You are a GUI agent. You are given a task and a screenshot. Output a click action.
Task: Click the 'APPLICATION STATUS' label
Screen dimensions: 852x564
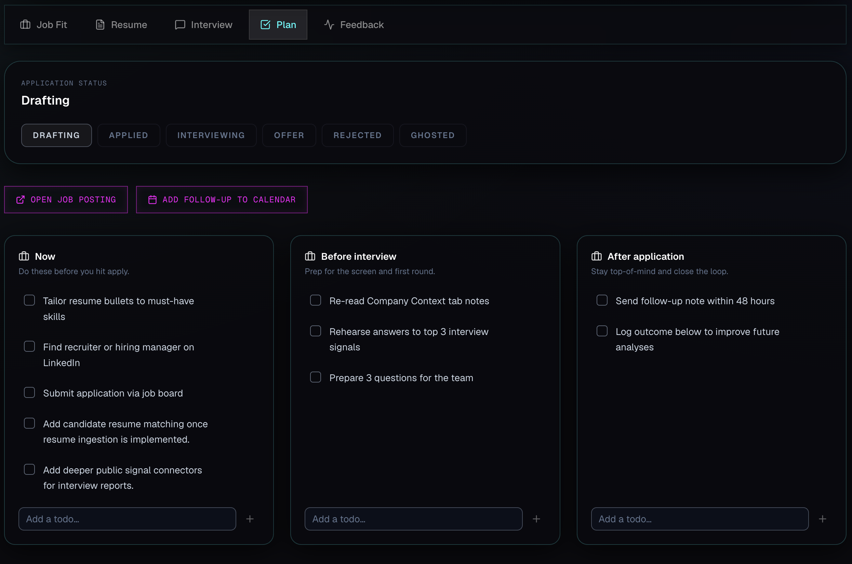[64, 83]
